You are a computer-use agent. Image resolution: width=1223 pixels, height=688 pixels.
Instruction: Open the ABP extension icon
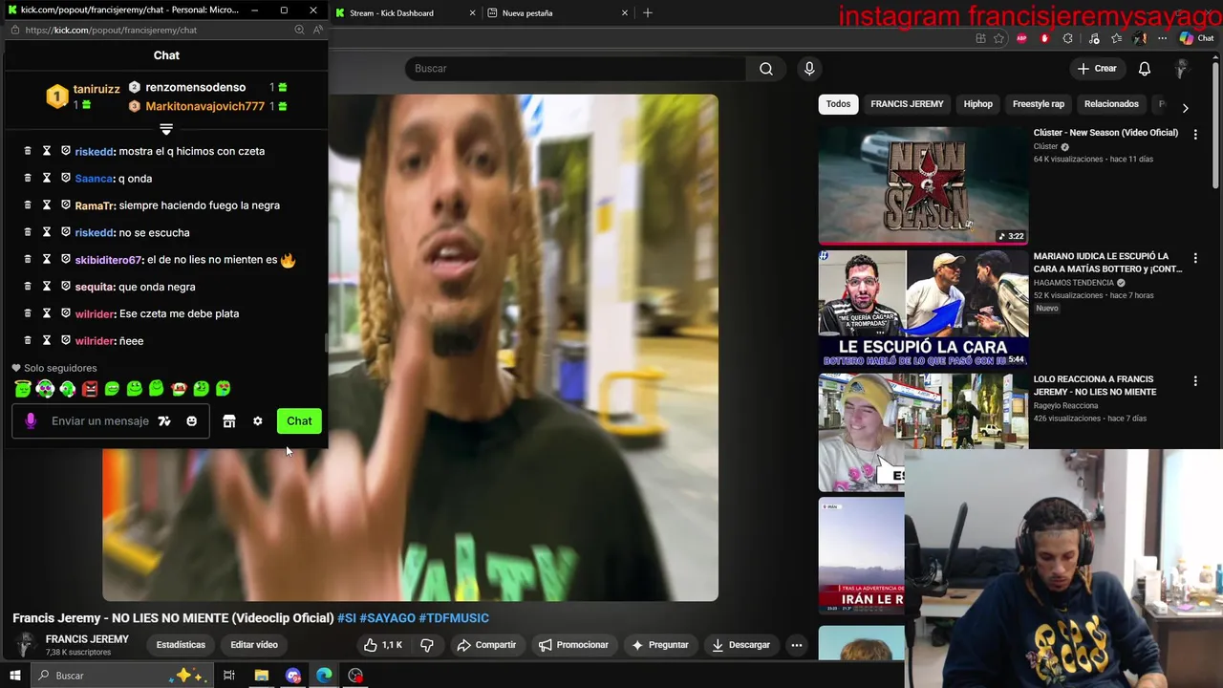click(1021, 38)
